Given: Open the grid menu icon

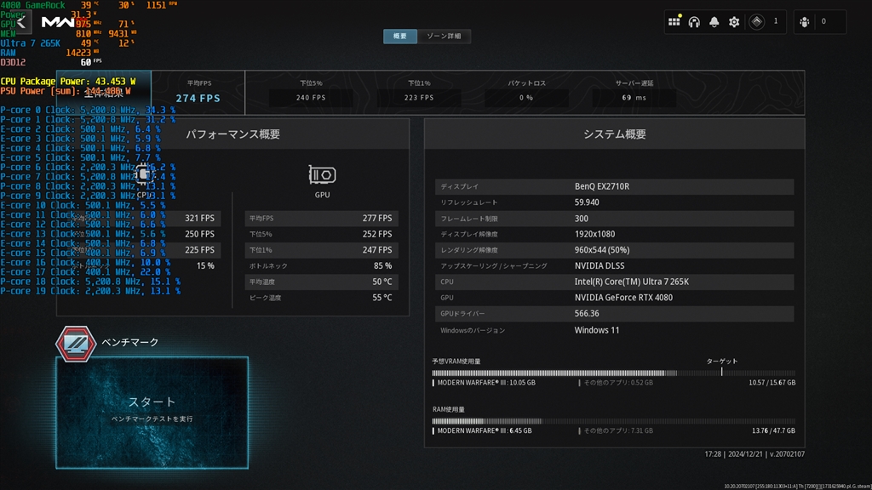Looking at the screenshot, I should click(674, 21).
